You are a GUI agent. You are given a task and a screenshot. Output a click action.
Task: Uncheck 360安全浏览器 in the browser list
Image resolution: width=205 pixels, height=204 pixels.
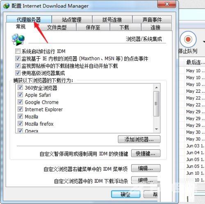click(x=20, y=87)
